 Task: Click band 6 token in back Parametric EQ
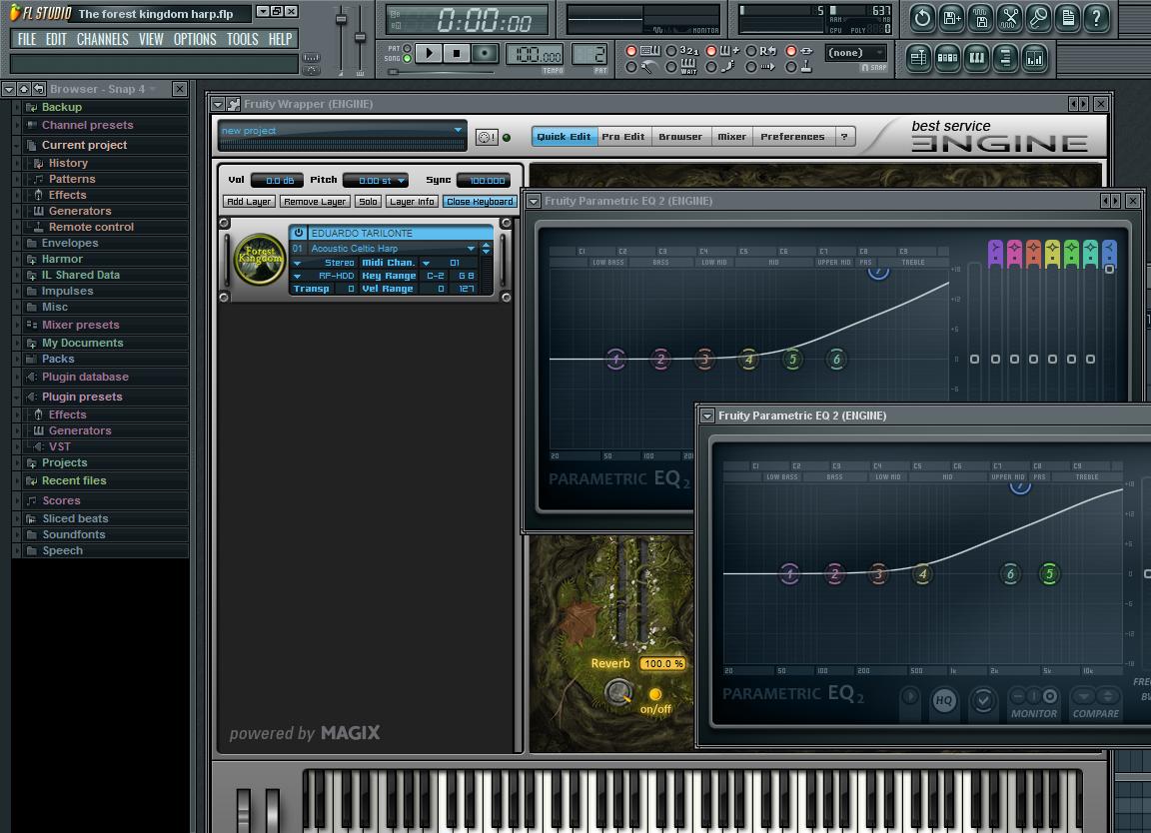pyautogui.click(x=836, y=359)
